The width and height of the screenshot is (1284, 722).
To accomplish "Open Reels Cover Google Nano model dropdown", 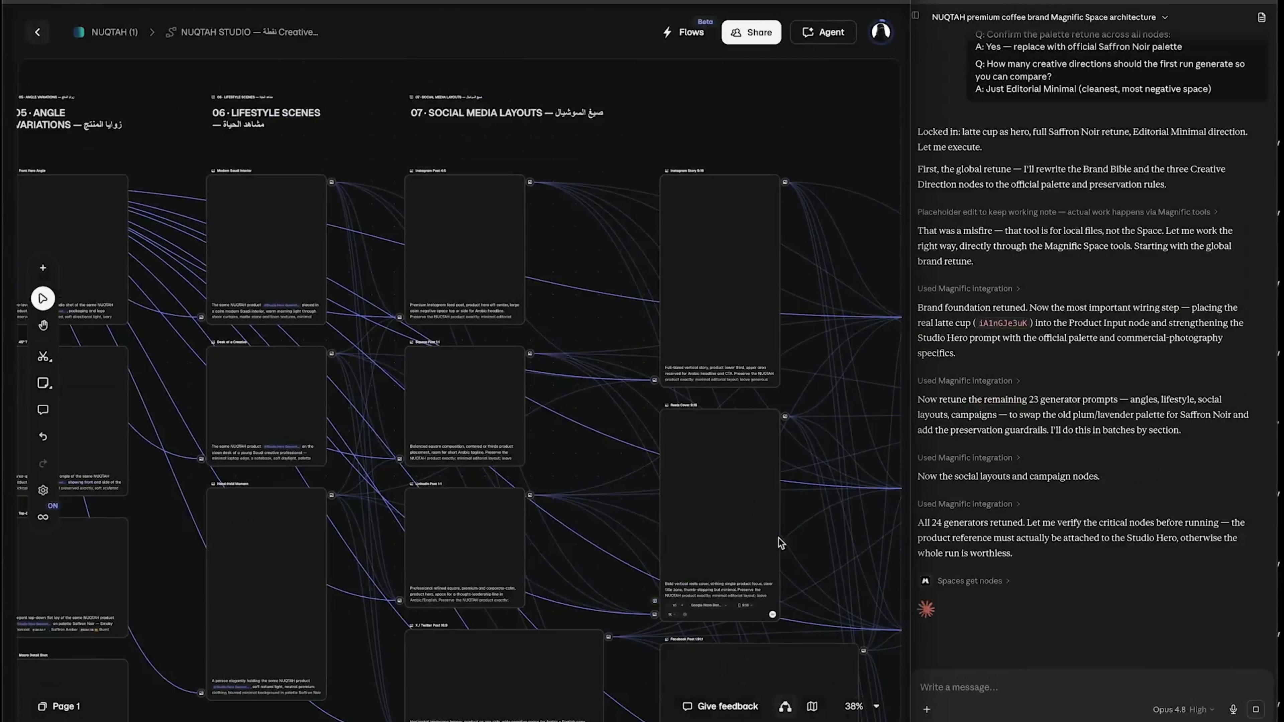I will click(708, 605).
